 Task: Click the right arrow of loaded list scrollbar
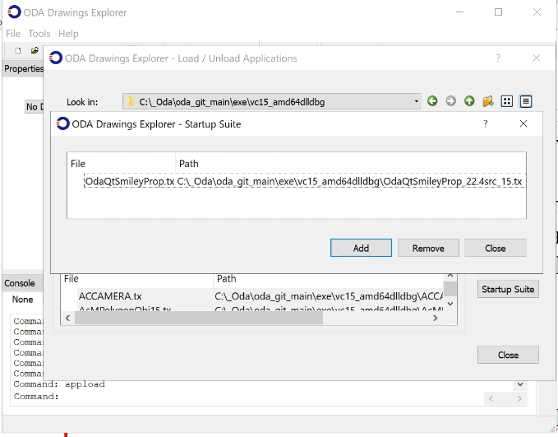click(436, 318)
